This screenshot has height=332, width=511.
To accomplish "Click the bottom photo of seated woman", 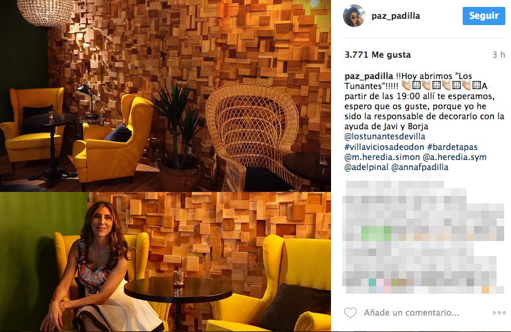I will 166,262.
